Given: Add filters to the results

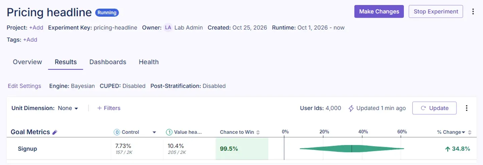Looking at the screenshot, I should (109, 108).
